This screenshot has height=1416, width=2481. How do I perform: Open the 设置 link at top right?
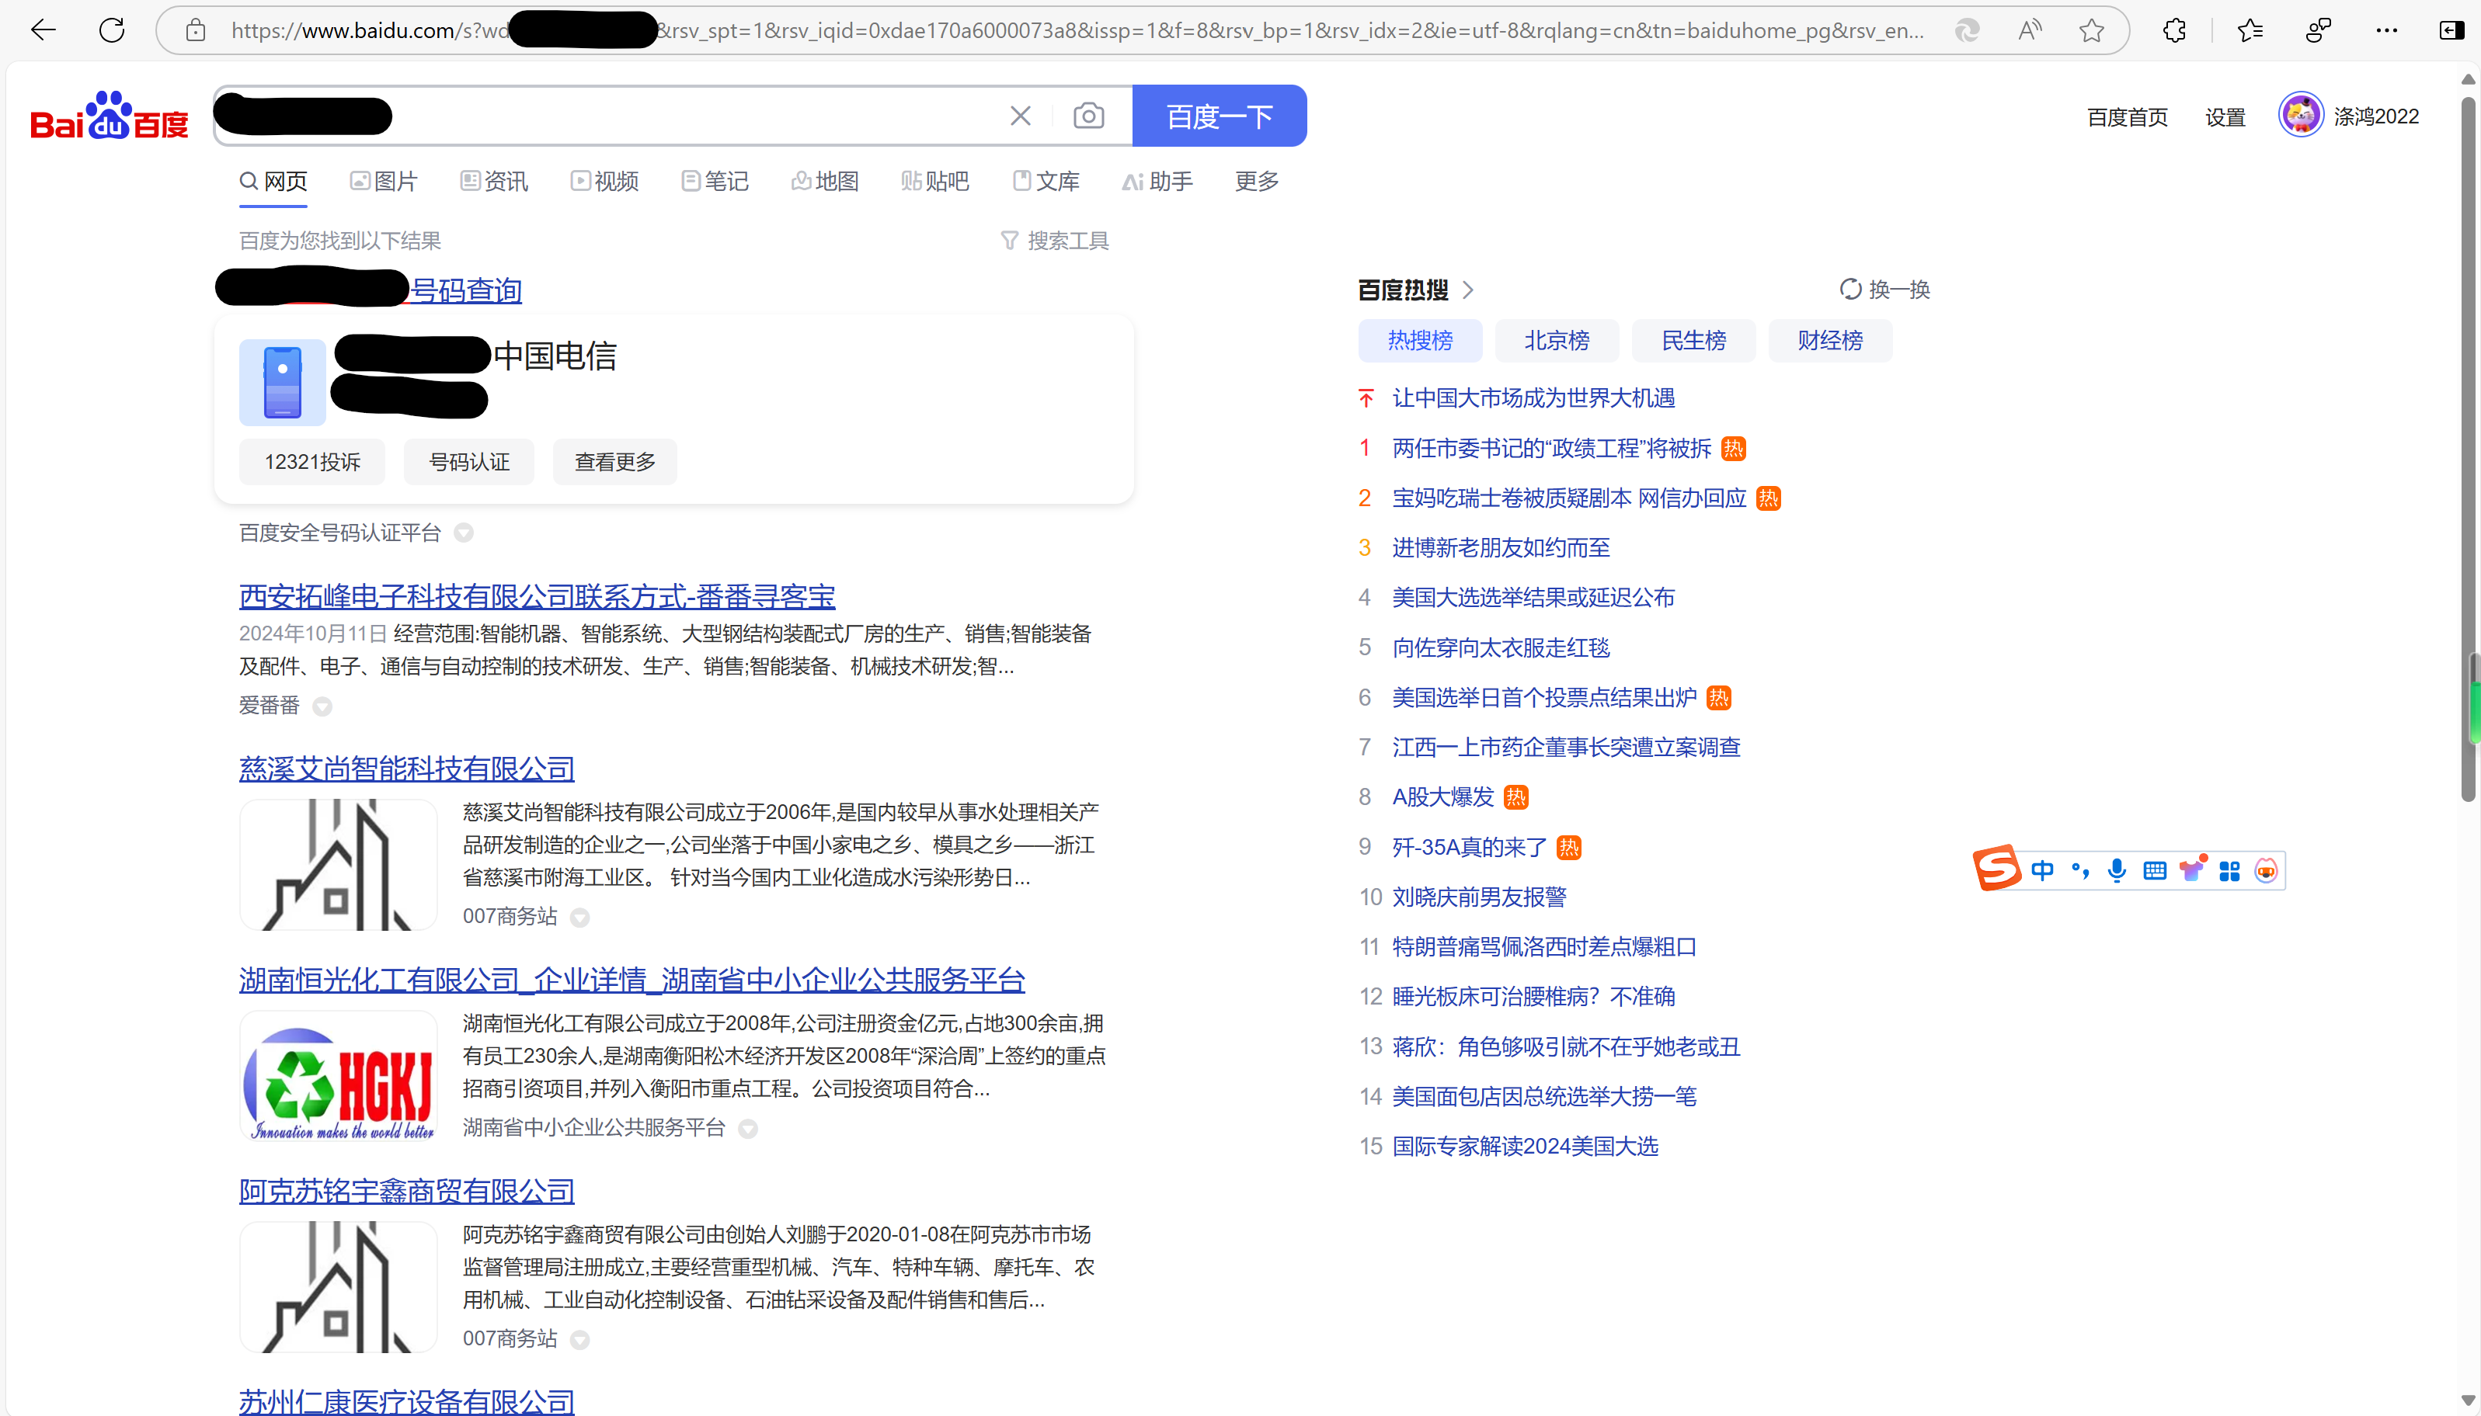point(2225,116)
